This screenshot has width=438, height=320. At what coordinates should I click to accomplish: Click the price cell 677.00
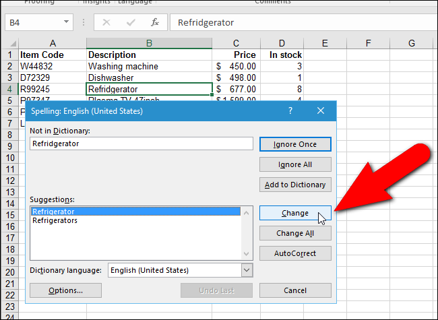coord(236,89)
